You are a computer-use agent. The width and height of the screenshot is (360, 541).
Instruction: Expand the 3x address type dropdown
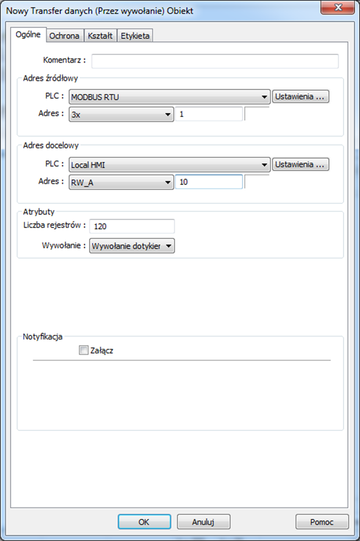click(121, 114)
